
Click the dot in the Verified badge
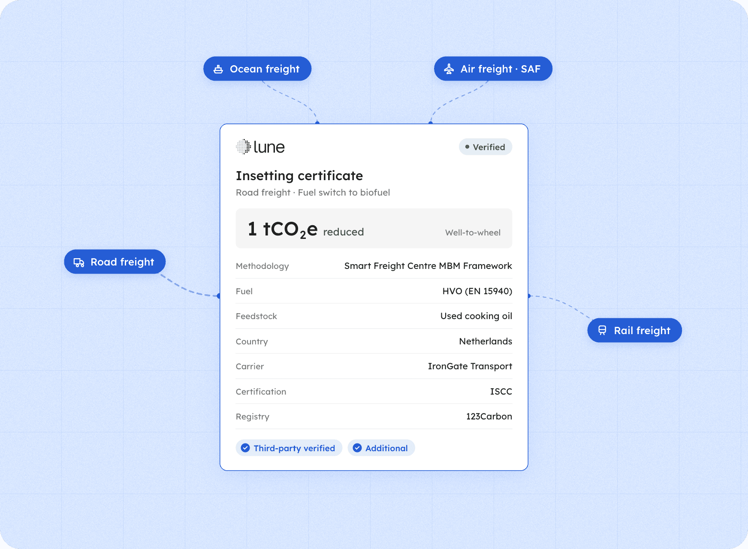pyautogui.click(x=467, y=147)
